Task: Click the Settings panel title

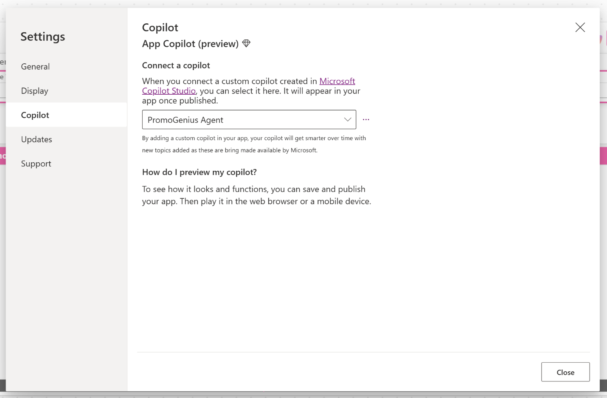Action: (x=43, y=37)
